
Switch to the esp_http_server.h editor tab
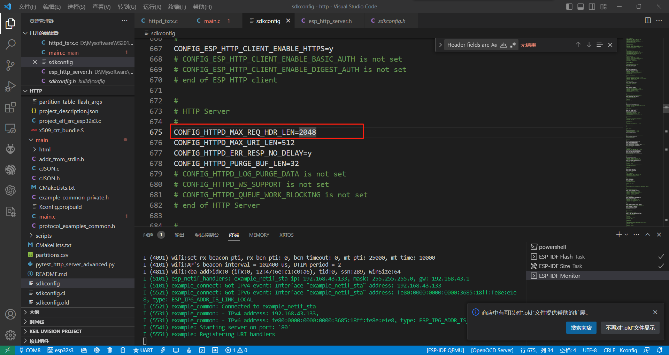(x=330, y=21)
